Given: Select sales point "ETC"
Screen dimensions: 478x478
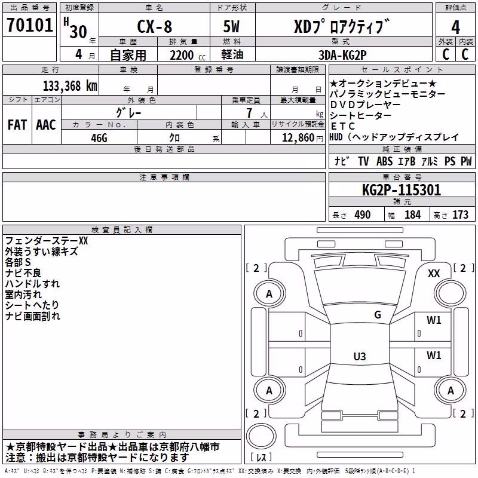Looking at the screenshot, I should click(342, 126).
